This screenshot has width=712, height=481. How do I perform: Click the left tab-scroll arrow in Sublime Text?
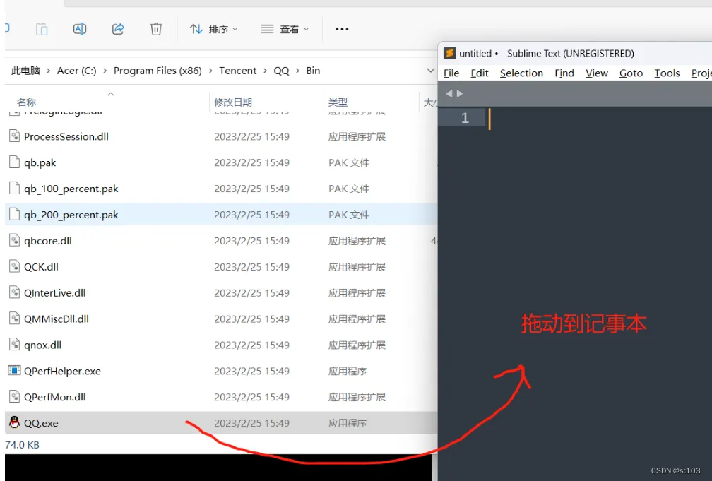click(x=450, y=93)
